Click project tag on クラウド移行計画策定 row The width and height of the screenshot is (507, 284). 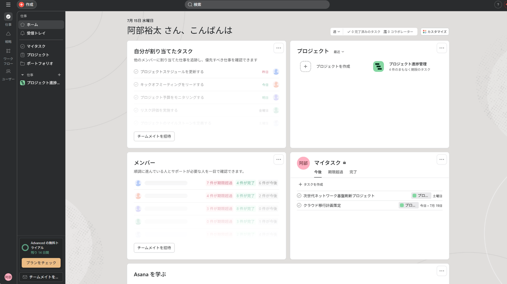(x=408, y=205)
